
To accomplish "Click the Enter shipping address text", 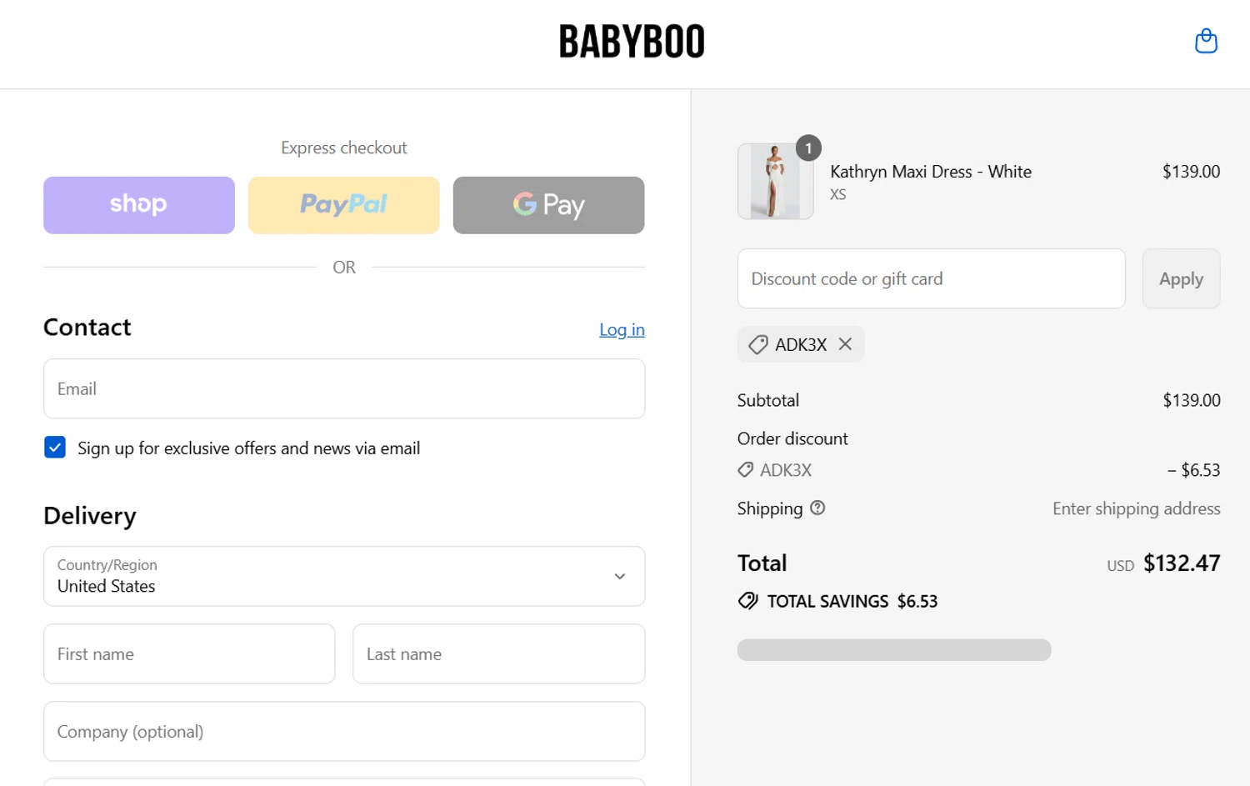I will tap(1136, 508).
